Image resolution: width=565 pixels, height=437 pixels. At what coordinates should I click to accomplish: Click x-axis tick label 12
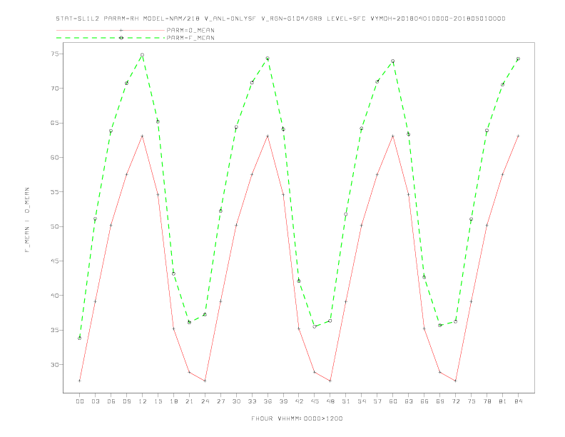(x=143, y=401)
